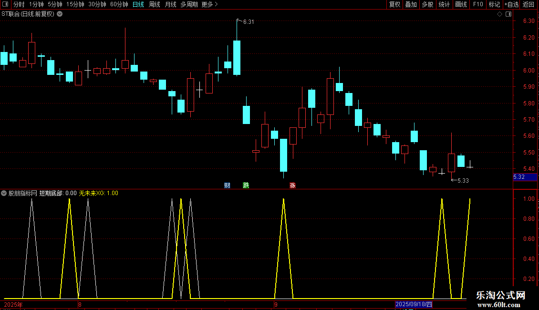Click 标记 mark button

pyautogui.click(x=494, y=4)
